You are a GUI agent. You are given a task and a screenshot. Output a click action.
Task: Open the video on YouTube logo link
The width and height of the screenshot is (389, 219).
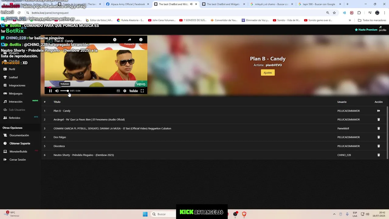point(133,91)
